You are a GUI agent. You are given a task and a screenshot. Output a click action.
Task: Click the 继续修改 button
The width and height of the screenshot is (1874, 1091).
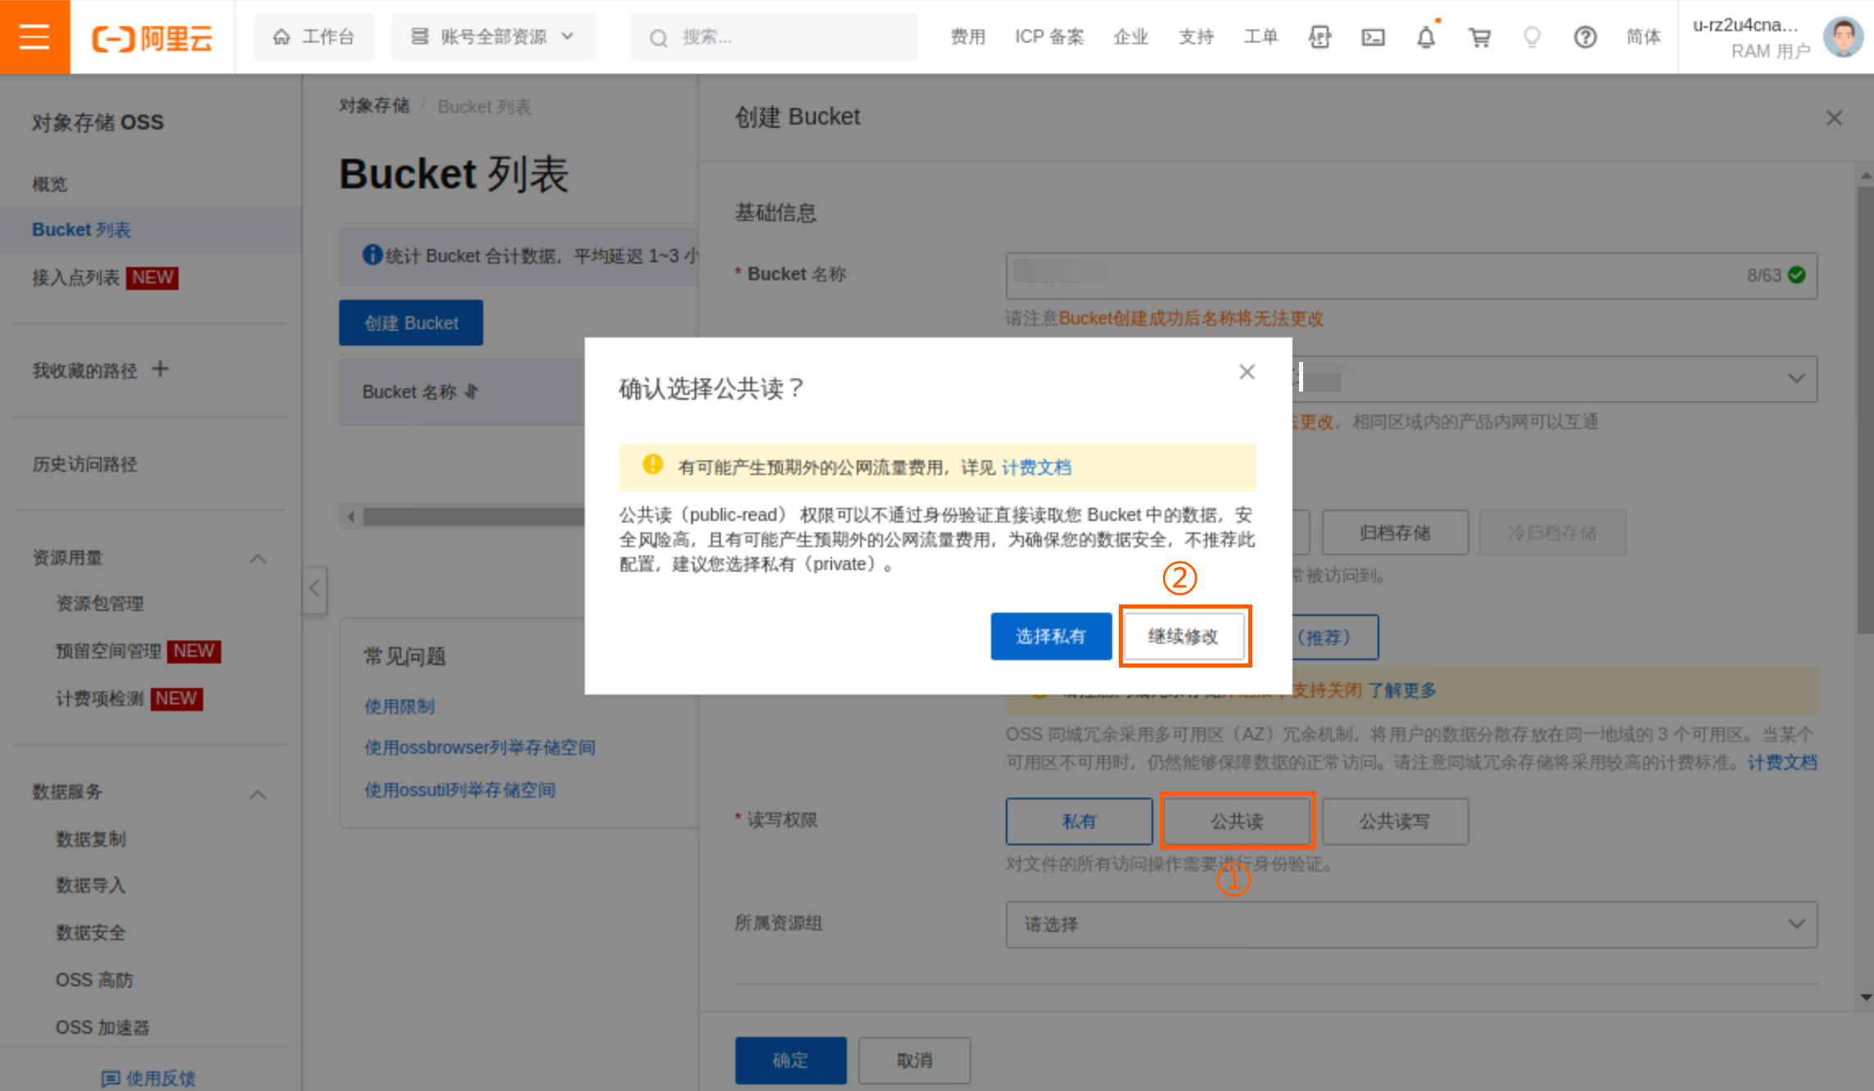tap(1184, 636)
